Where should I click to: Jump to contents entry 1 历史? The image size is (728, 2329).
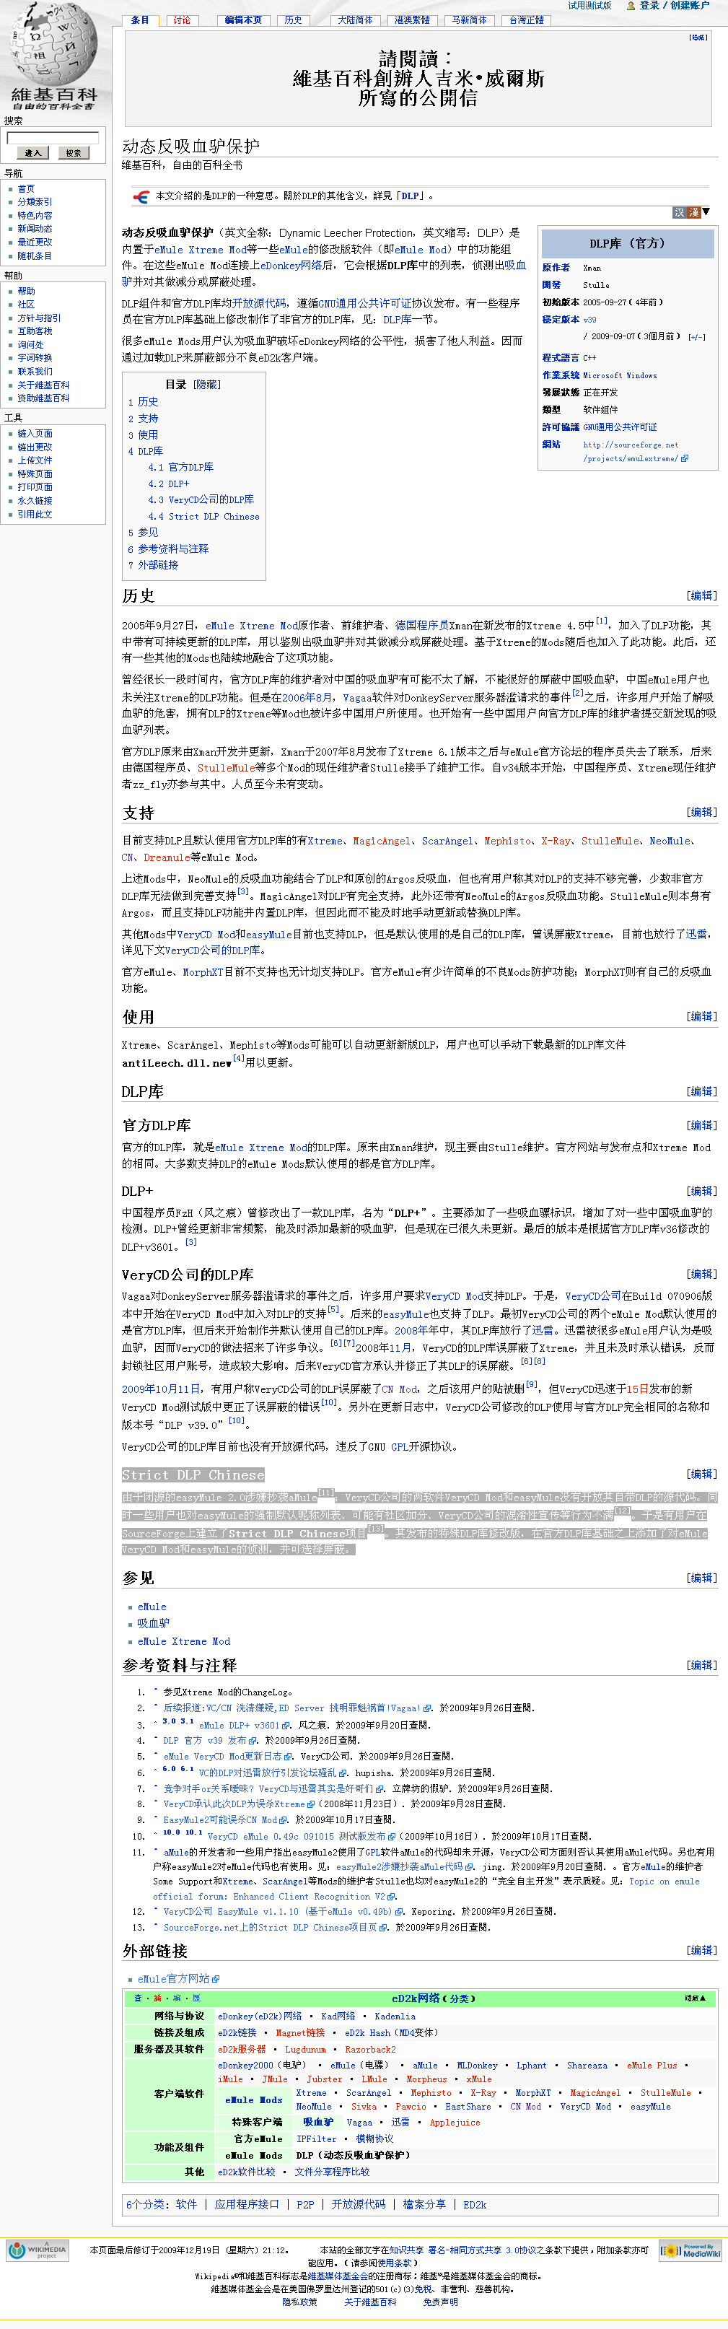coord(143,401)
